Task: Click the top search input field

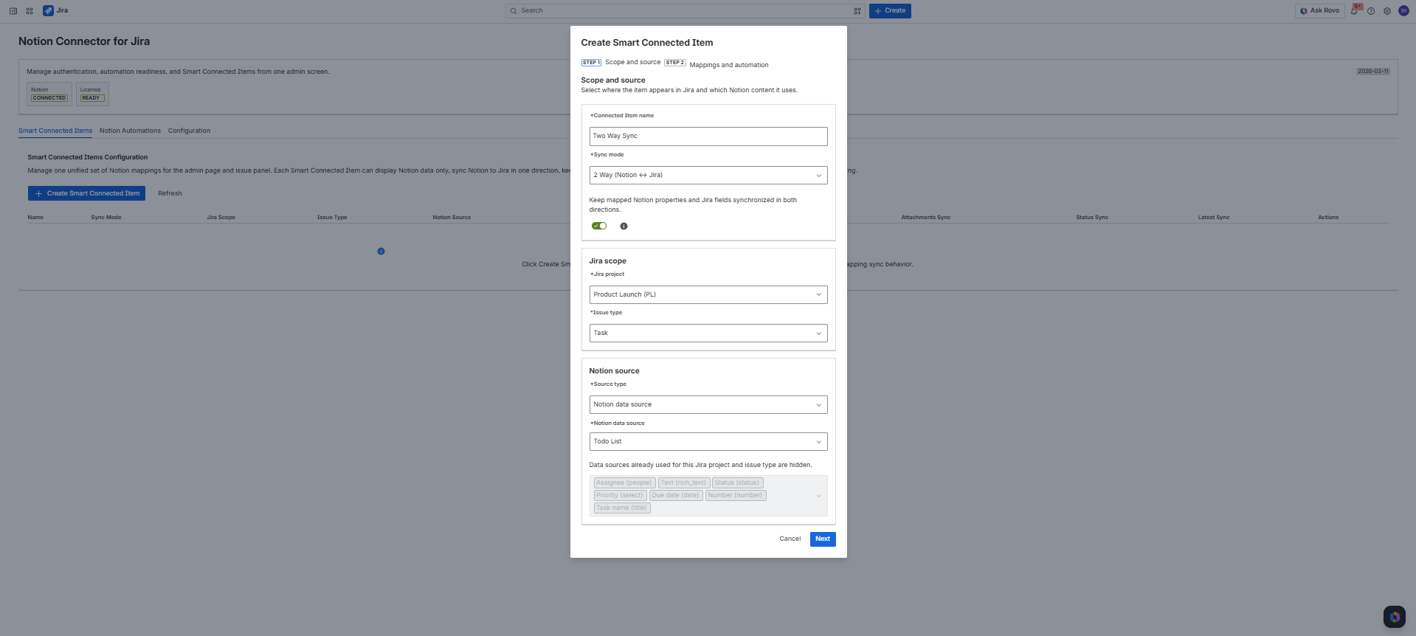Action: 685,10
